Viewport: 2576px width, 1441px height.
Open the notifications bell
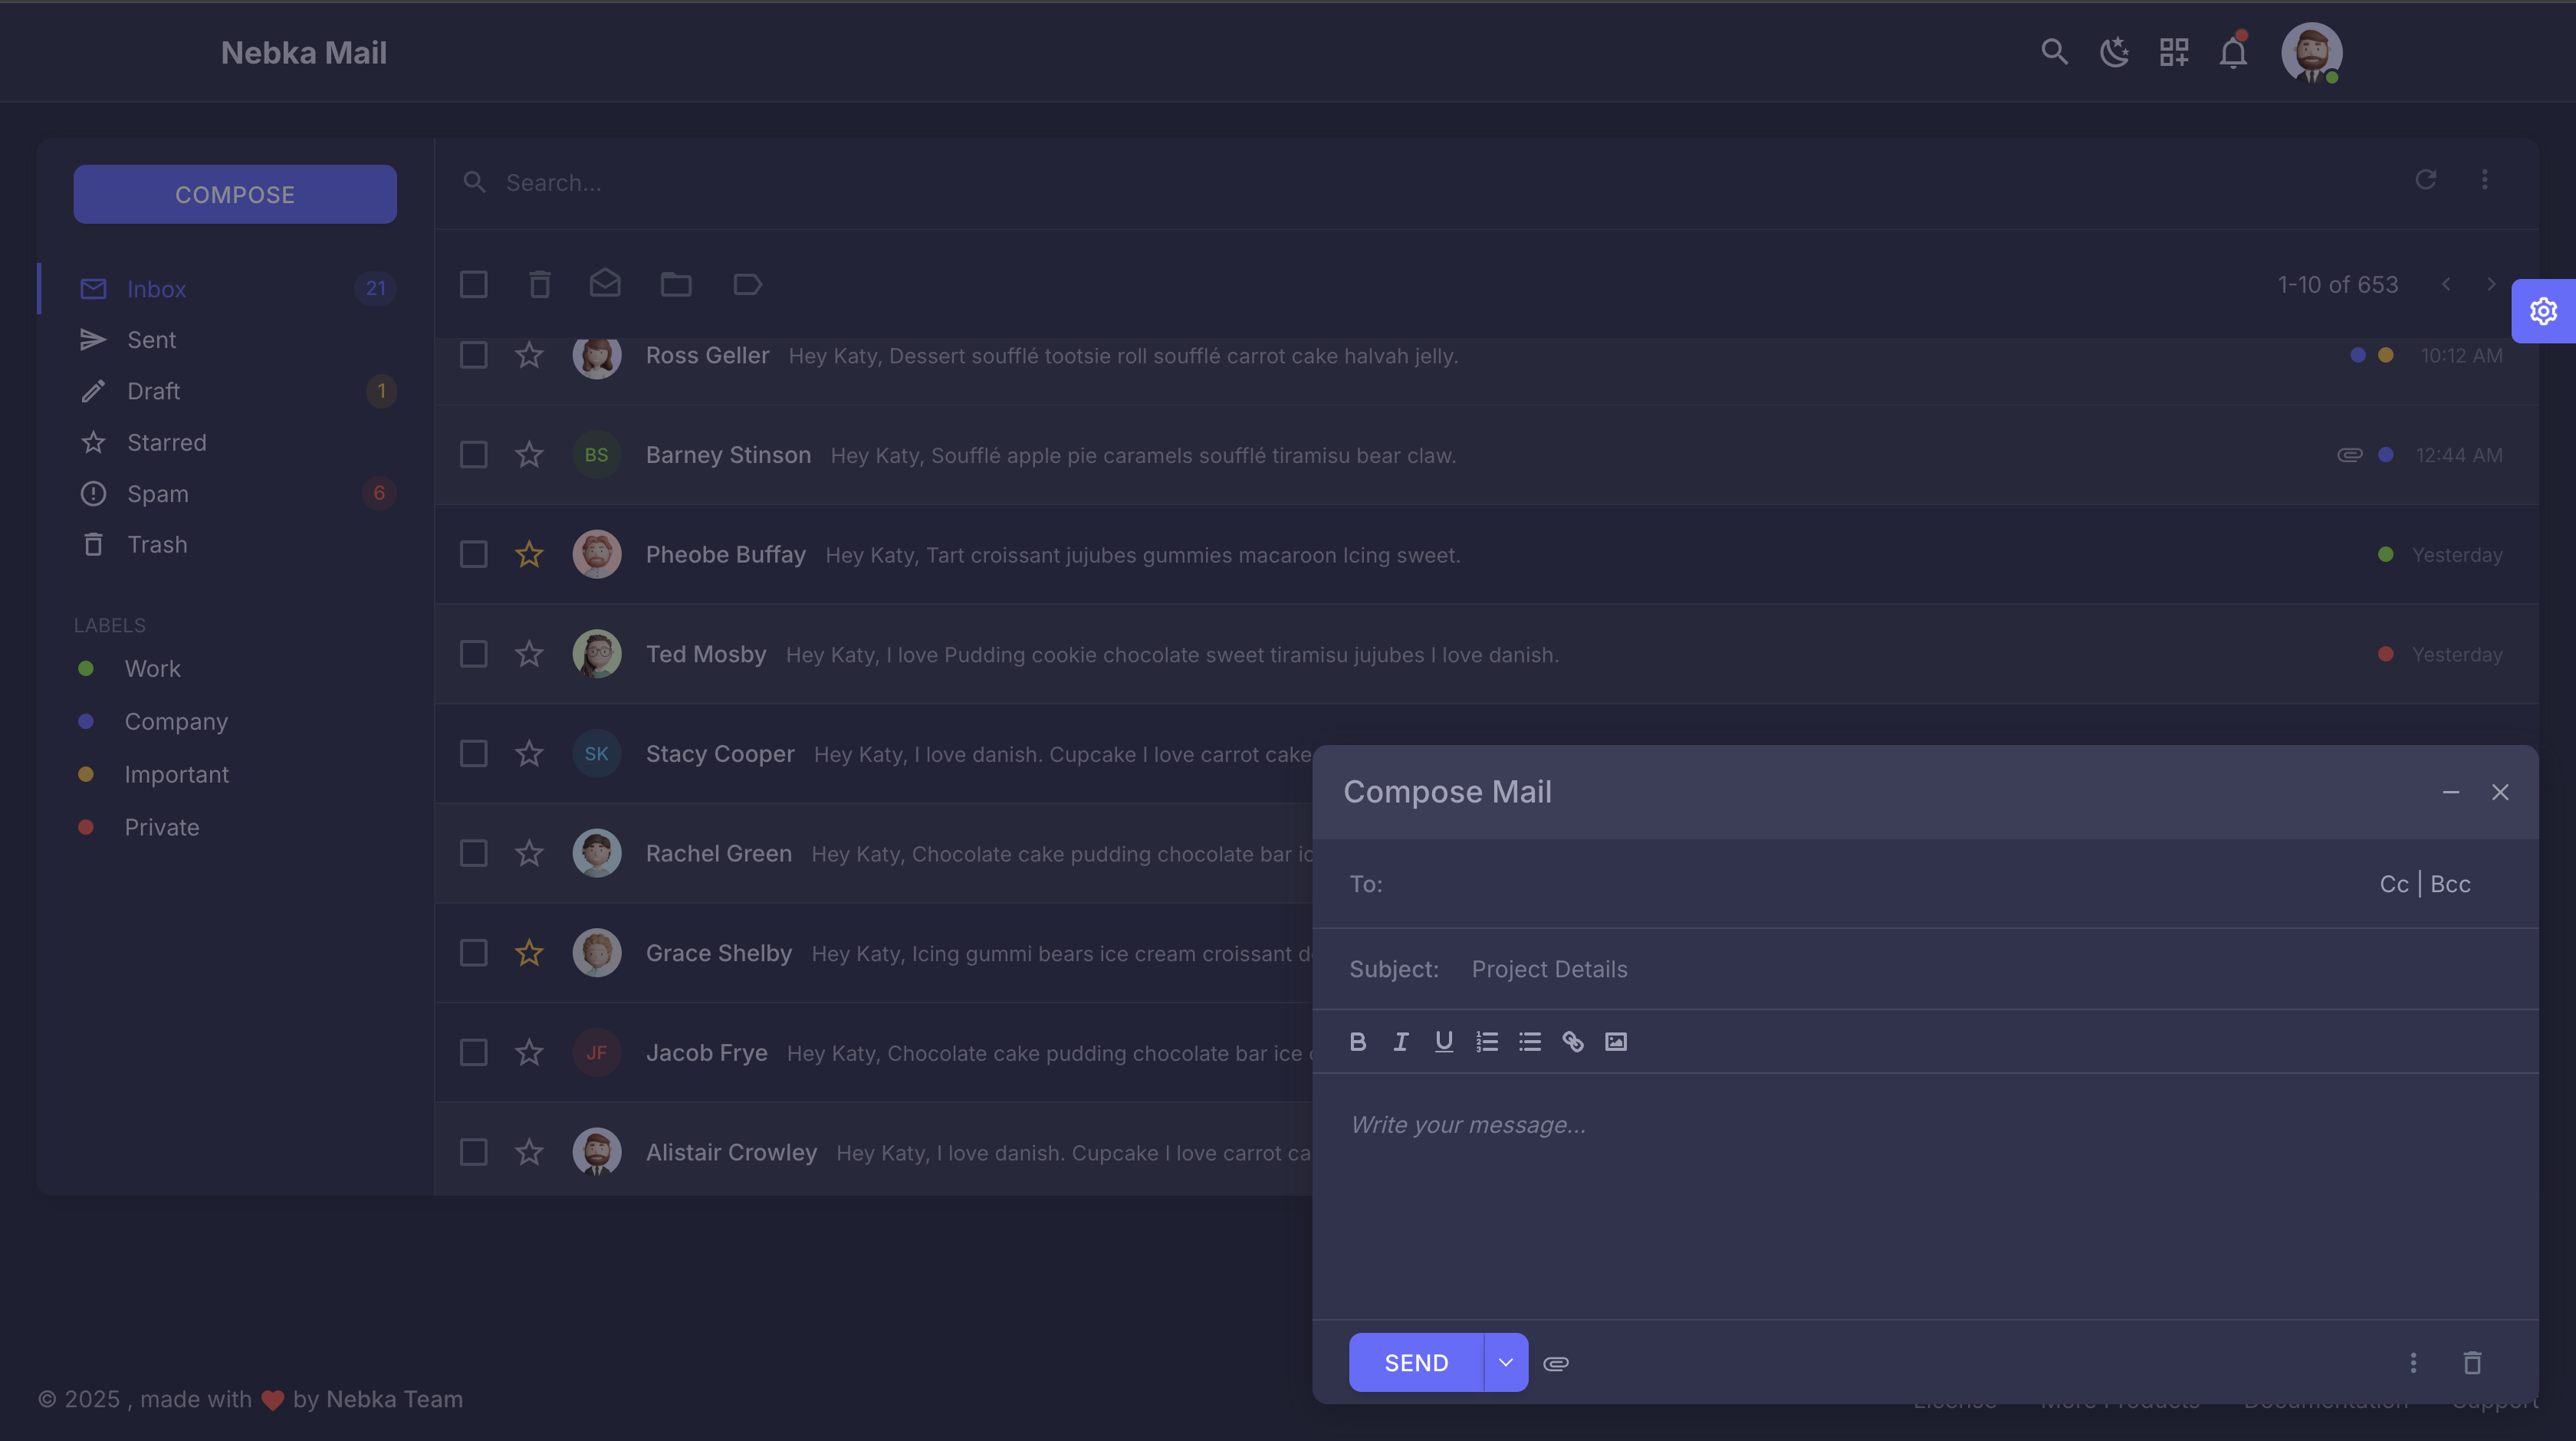tap(2233, 51)
